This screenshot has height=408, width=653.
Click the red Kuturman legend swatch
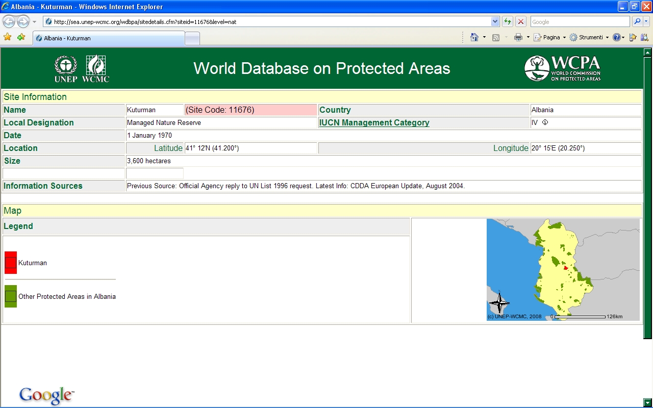(x=11, y=263)
